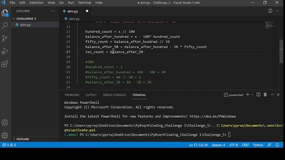Click the EXPLORER panel title
285x160 pixels.
pos(23,11)
